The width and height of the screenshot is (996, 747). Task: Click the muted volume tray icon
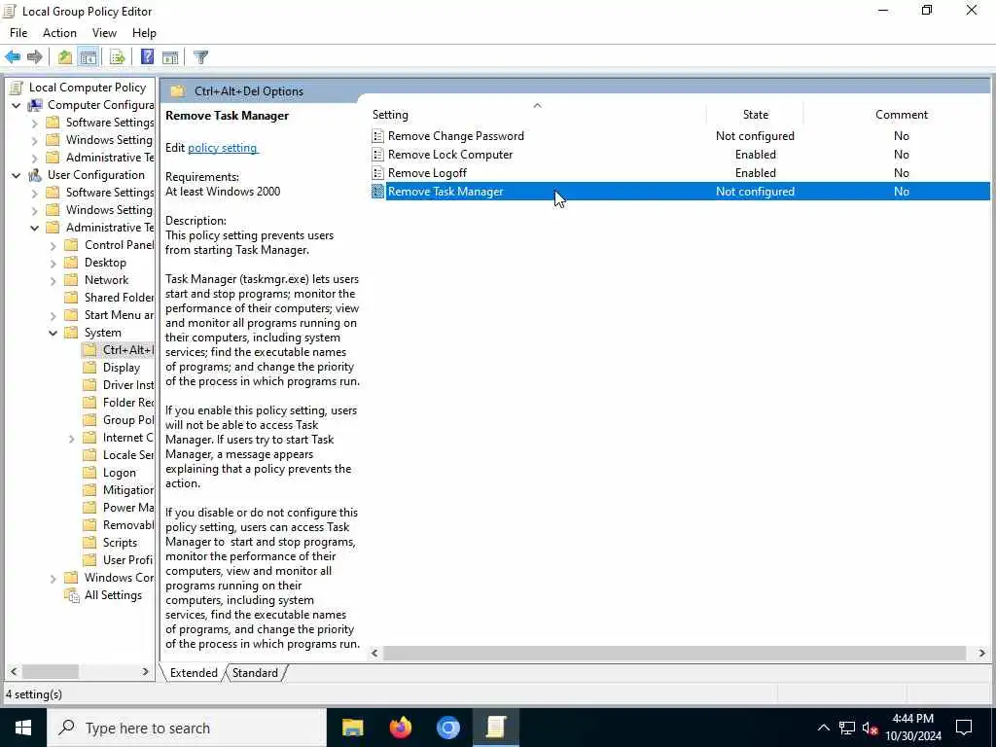pyautogui.click(x=871, y=728)
